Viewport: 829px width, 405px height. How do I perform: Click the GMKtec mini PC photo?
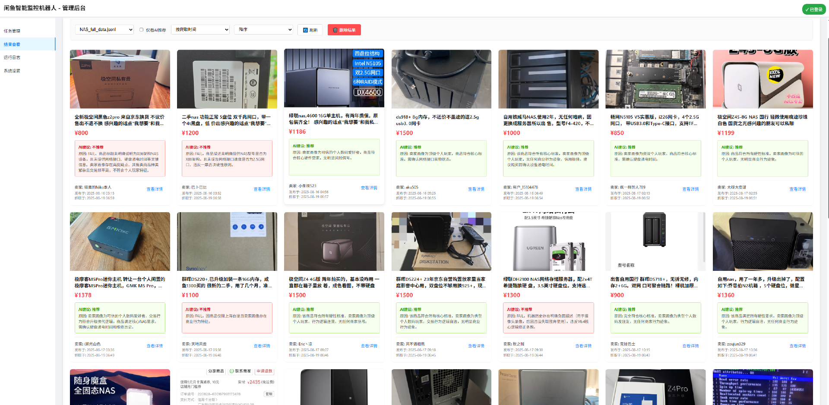(120, 242)
